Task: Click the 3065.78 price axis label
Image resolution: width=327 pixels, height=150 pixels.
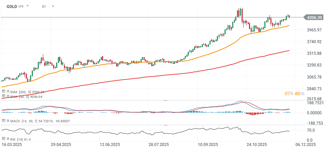Action: coord(315,77)
